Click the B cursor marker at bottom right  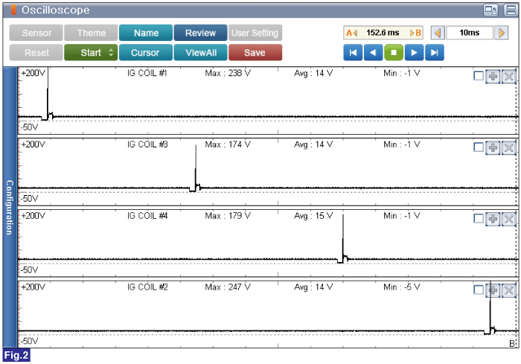512,343
